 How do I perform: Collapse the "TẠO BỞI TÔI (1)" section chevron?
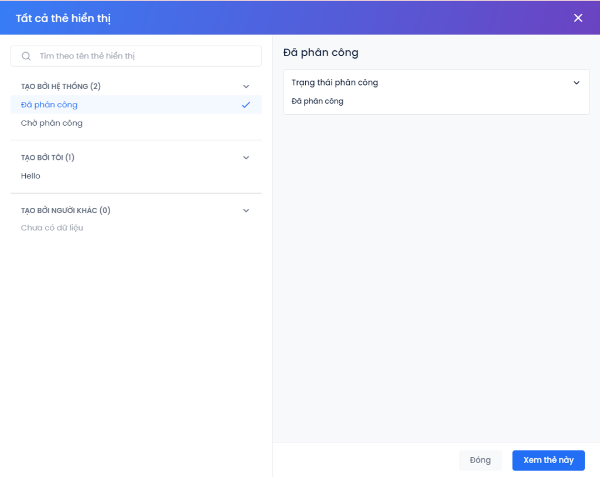[246, 157]
